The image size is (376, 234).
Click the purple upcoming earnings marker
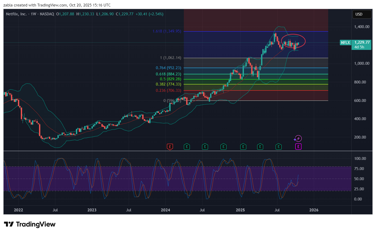pyautogui.click(x=298, y=147)
